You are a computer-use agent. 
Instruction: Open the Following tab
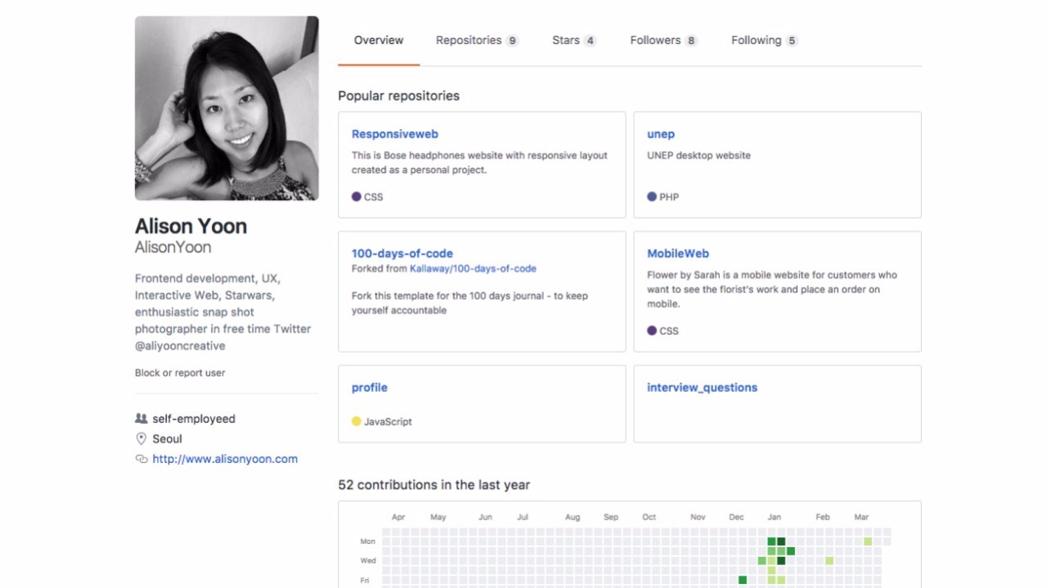[764, 40]
